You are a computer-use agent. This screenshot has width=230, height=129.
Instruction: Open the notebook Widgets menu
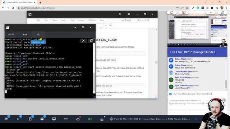tap(92, 20)
